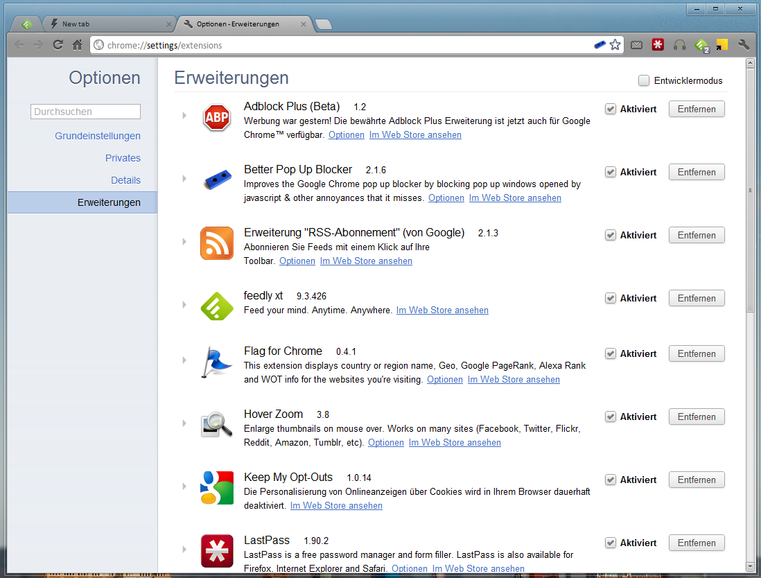The width and height of the screenshot is (761, 578).
Task: View Keep My Opt-Outs in Web Store
Action: coord(336,506)
